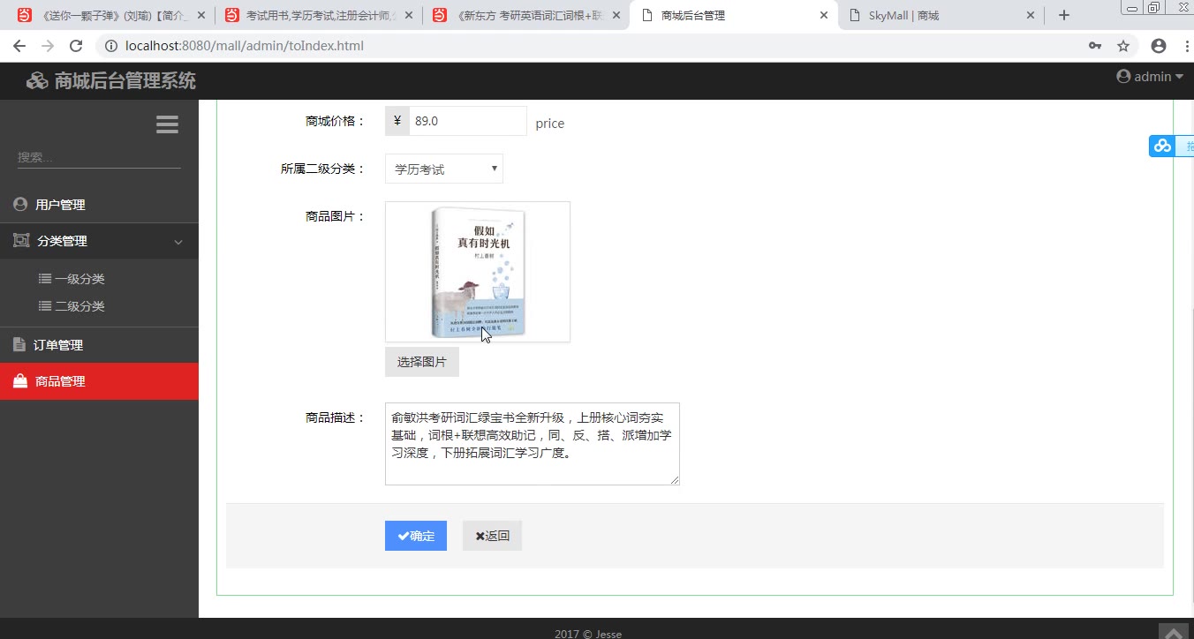Edit the 商城价格 input field

(x=467, y=121)
